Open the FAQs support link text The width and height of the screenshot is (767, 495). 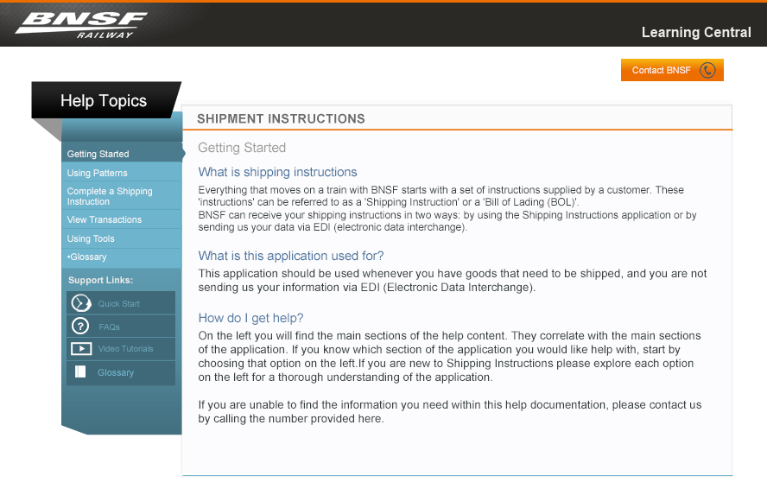[x=109, y=327]
